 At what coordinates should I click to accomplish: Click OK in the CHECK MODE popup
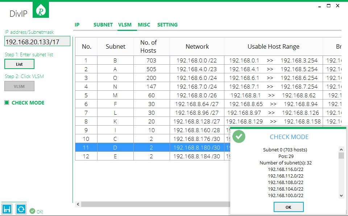tap(289, 207)
